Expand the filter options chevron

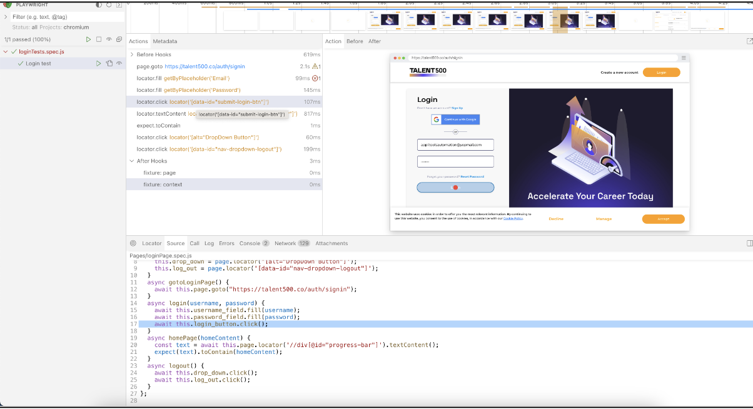pos(6,17)
